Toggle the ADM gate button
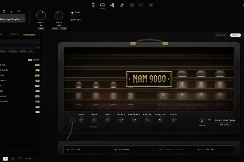The image size is (244, 162). 63,29
